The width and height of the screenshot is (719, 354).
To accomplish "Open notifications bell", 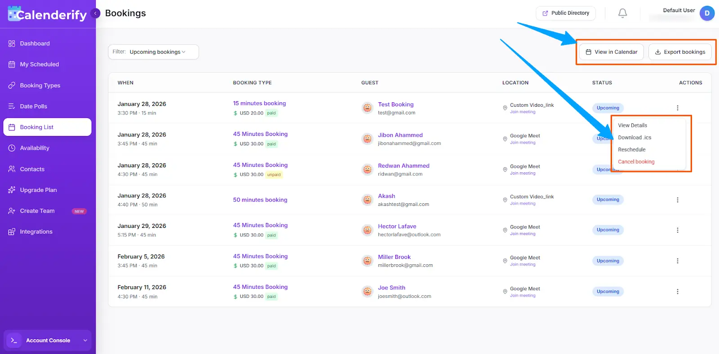I will click(622, 13).
